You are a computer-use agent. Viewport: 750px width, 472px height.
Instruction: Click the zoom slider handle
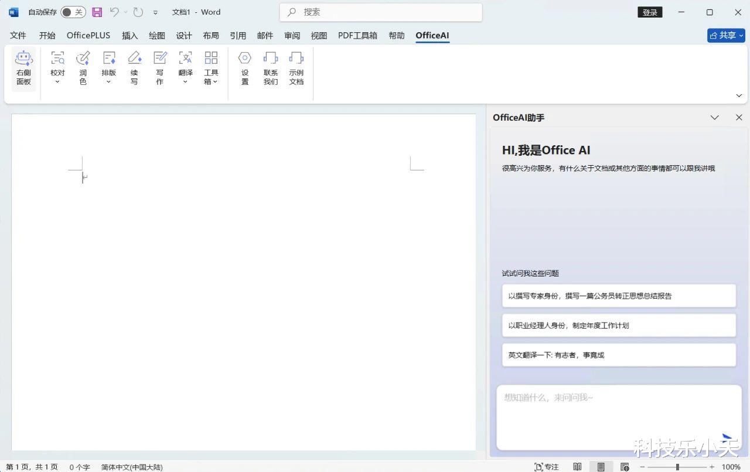pyautogui.click(x=677, y=467)
